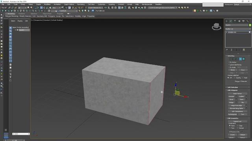The image size is (252, 141).
Task: Select Face constraint radio button
Action: point(230,128)
